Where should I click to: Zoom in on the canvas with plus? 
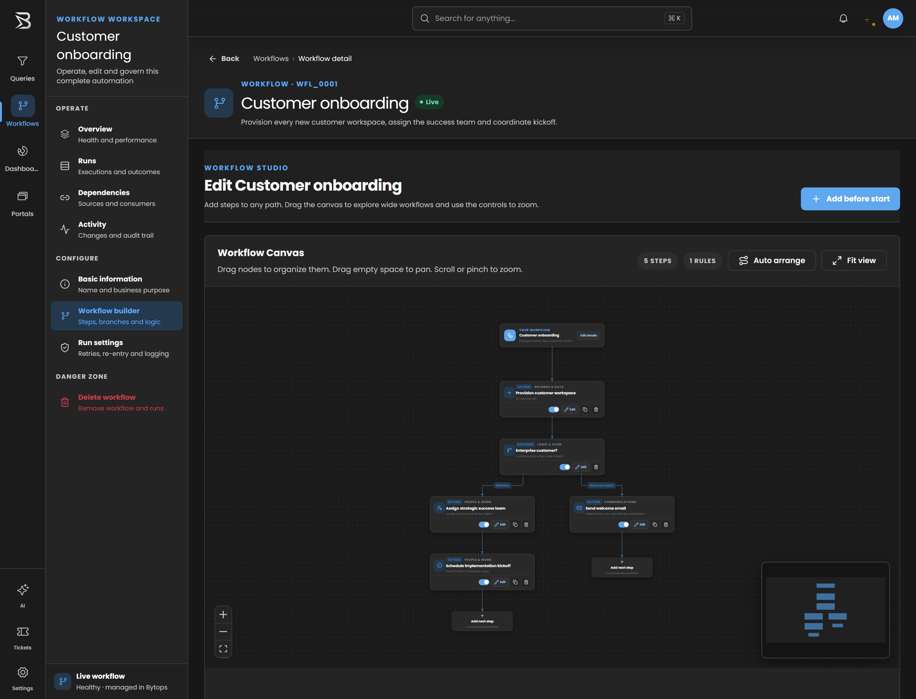click(223, 614)
